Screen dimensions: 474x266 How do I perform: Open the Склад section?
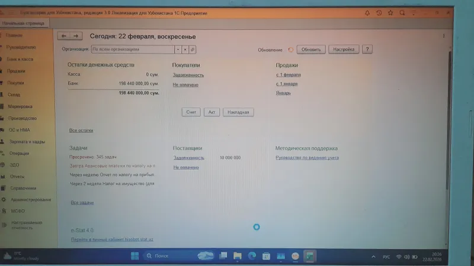[x=14, y=95]
